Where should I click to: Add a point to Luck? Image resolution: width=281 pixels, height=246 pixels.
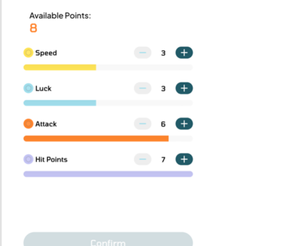click(184, 88)
